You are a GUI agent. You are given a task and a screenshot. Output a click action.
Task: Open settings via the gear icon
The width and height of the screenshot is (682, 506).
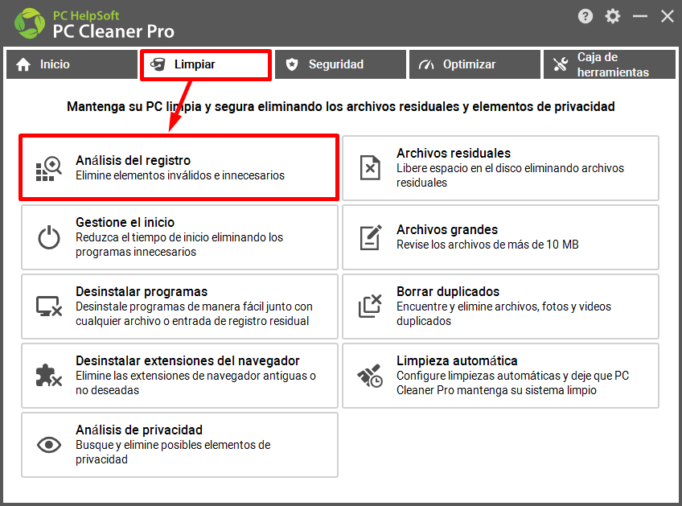click(612, 17)
